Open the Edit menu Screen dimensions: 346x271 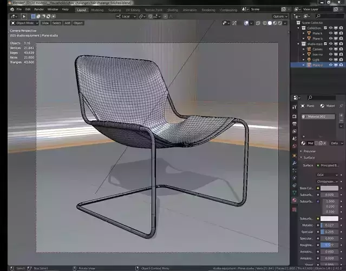[28, 9]
